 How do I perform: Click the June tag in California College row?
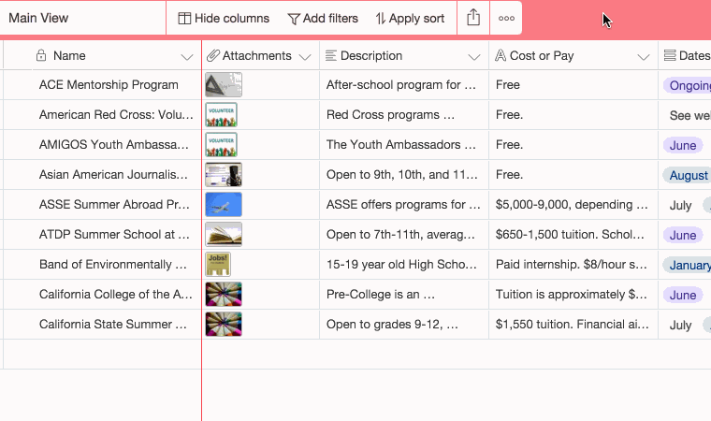[683, 295]
